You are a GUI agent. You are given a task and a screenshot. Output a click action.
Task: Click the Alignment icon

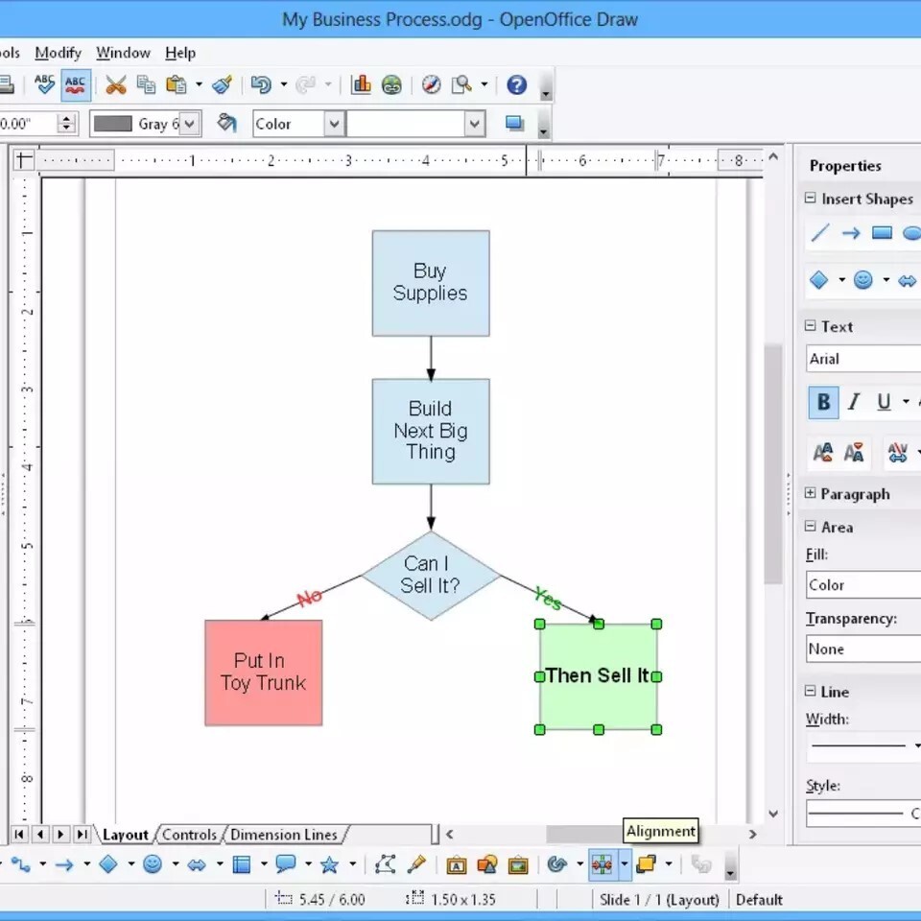[x=602, y=864]
